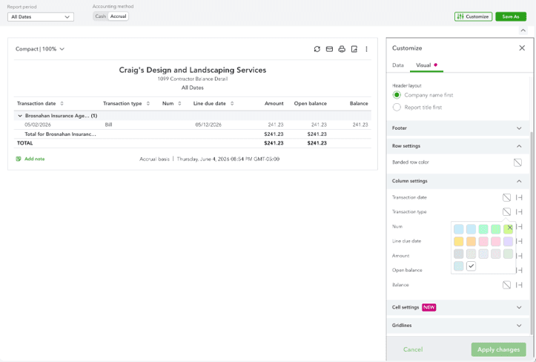Sort by the Transaction type column arrows
This screenshot has width=536, height=362.
(148, 103)
